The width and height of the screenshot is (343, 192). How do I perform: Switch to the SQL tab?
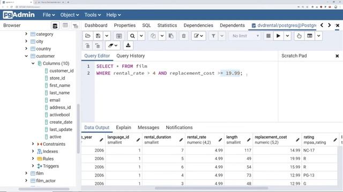click(x=146, y=26)
